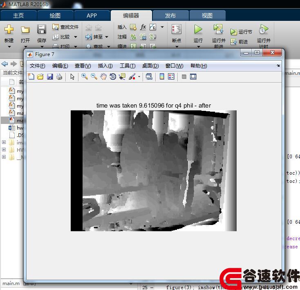The image size is (300, 290).
Task: Expand the first folder below .DS entry
Action: point(4,142)
